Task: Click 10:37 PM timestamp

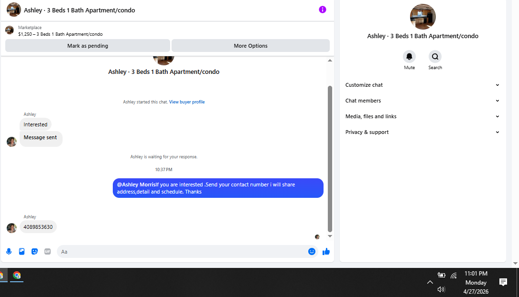Action: pos(163,170)
